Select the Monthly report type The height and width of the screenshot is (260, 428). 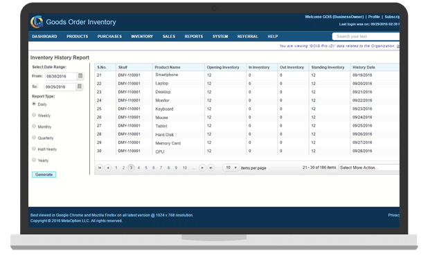(x=34, y=126)
